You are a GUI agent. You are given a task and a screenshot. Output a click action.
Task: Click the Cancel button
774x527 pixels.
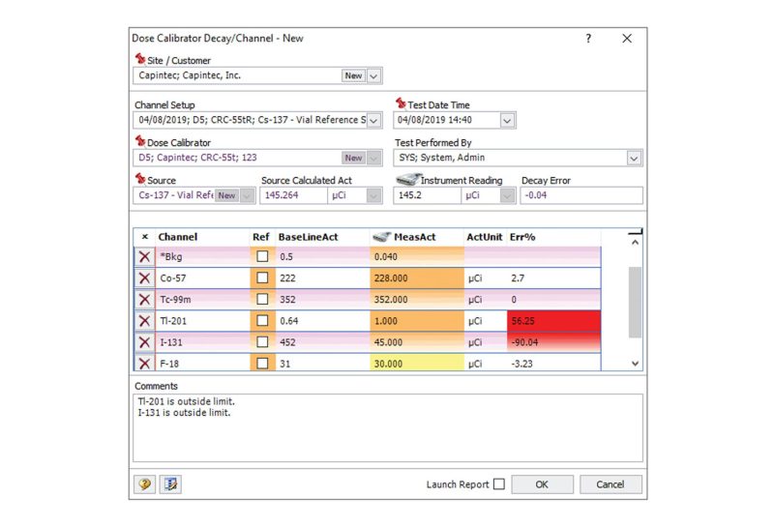pos(610,484)
